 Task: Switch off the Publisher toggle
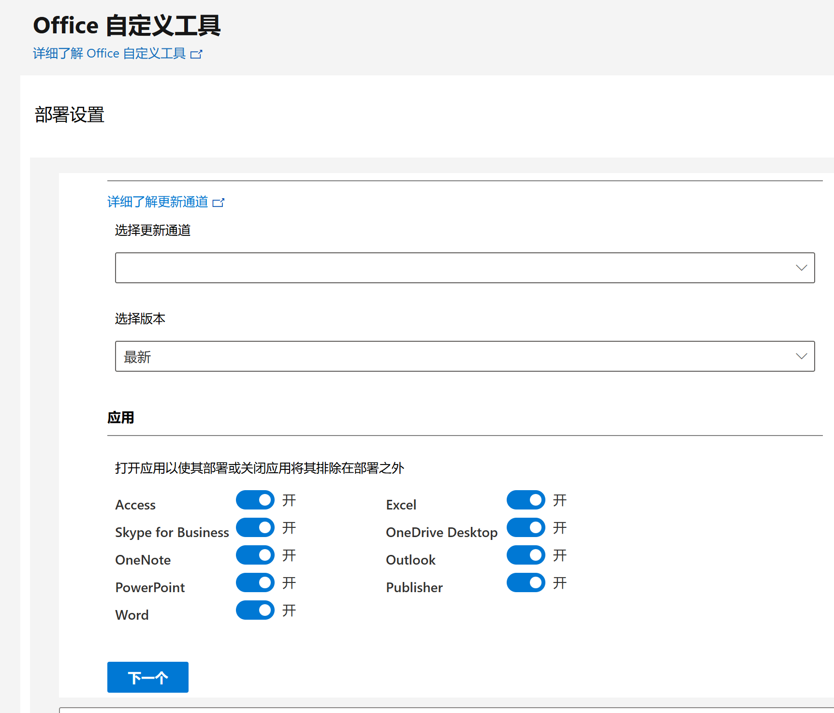tap(526, 582)
